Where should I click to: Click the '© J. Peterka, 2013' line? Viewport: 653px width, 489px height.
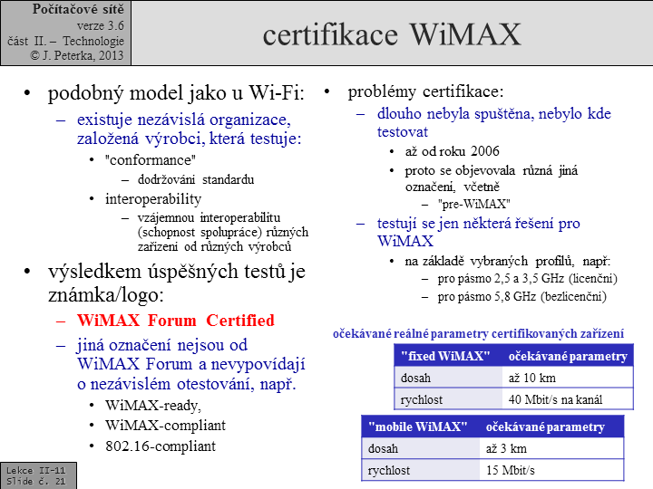coord(77,55)
